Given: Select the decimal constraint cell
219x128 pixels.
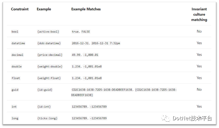Looking at the screenshot, I should [17, 55].
